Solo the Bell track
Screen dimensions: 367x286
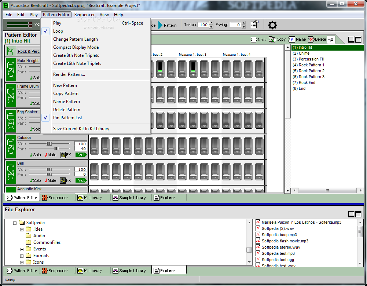click(35, 180)
